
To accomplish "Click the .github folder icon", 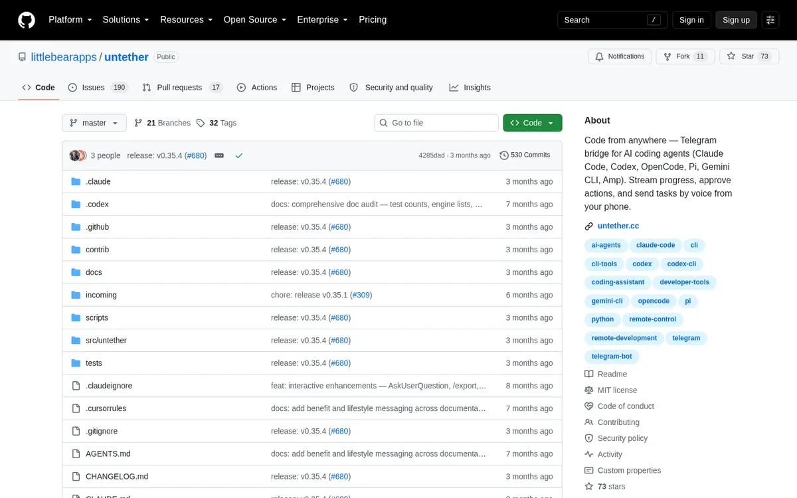I will point(76,227).
